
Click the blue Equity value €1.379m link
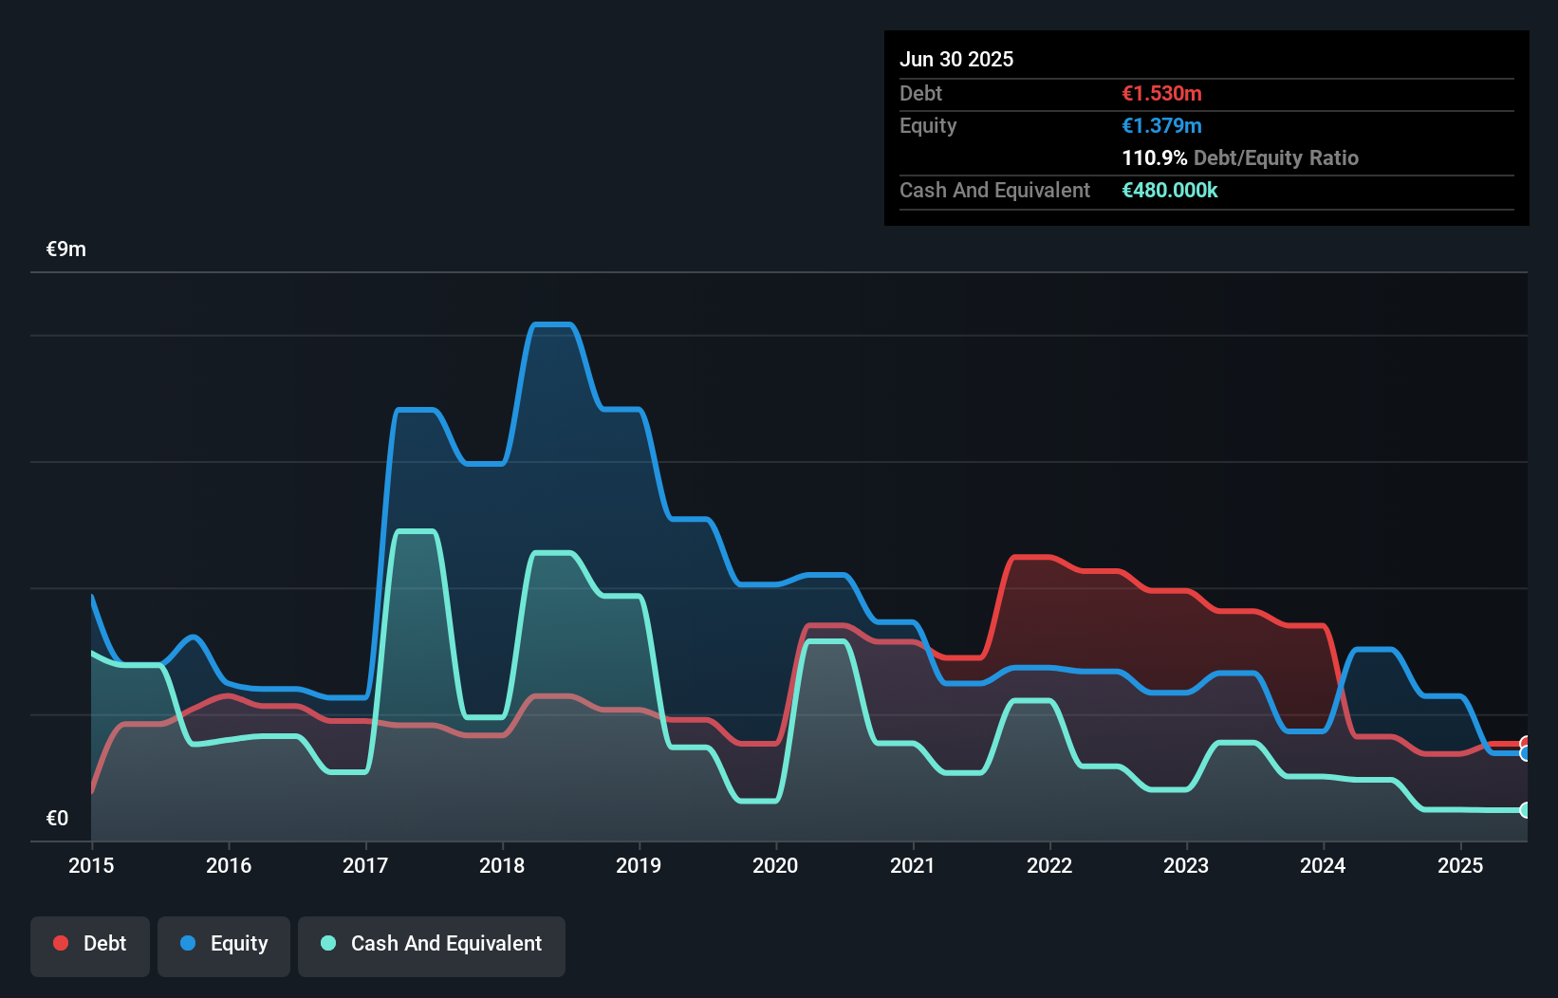click(x=1160, y=125)
